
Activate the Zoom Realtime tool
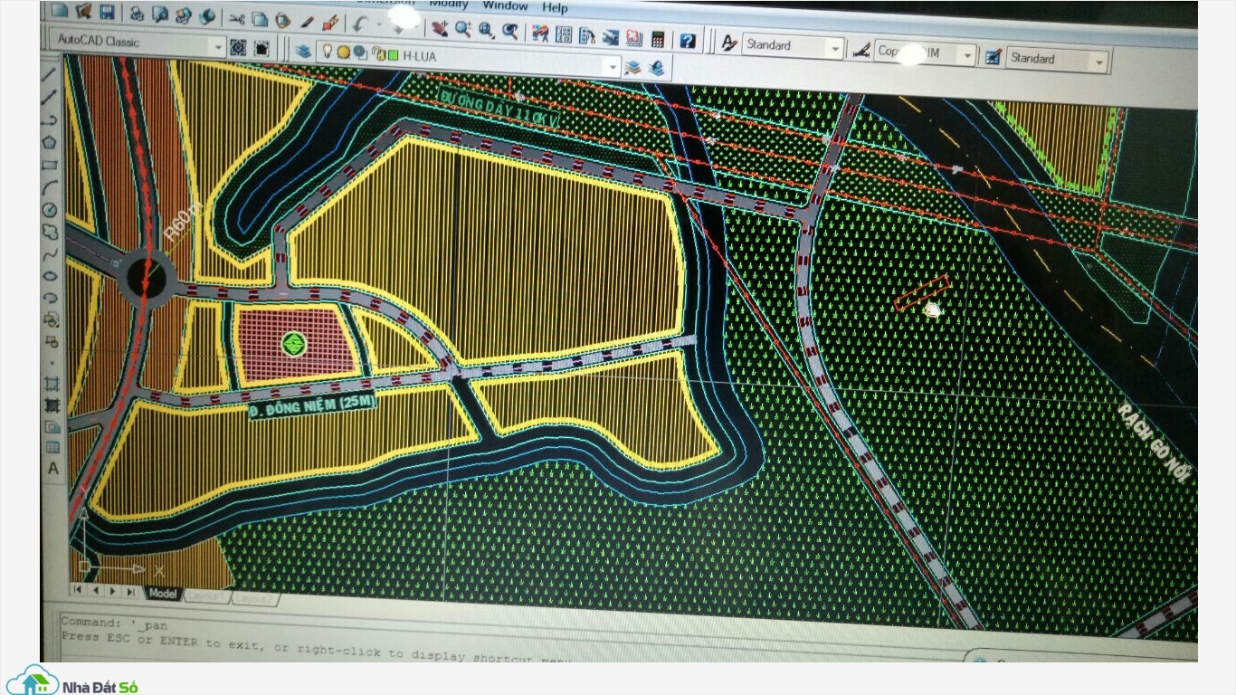point(463,28)
